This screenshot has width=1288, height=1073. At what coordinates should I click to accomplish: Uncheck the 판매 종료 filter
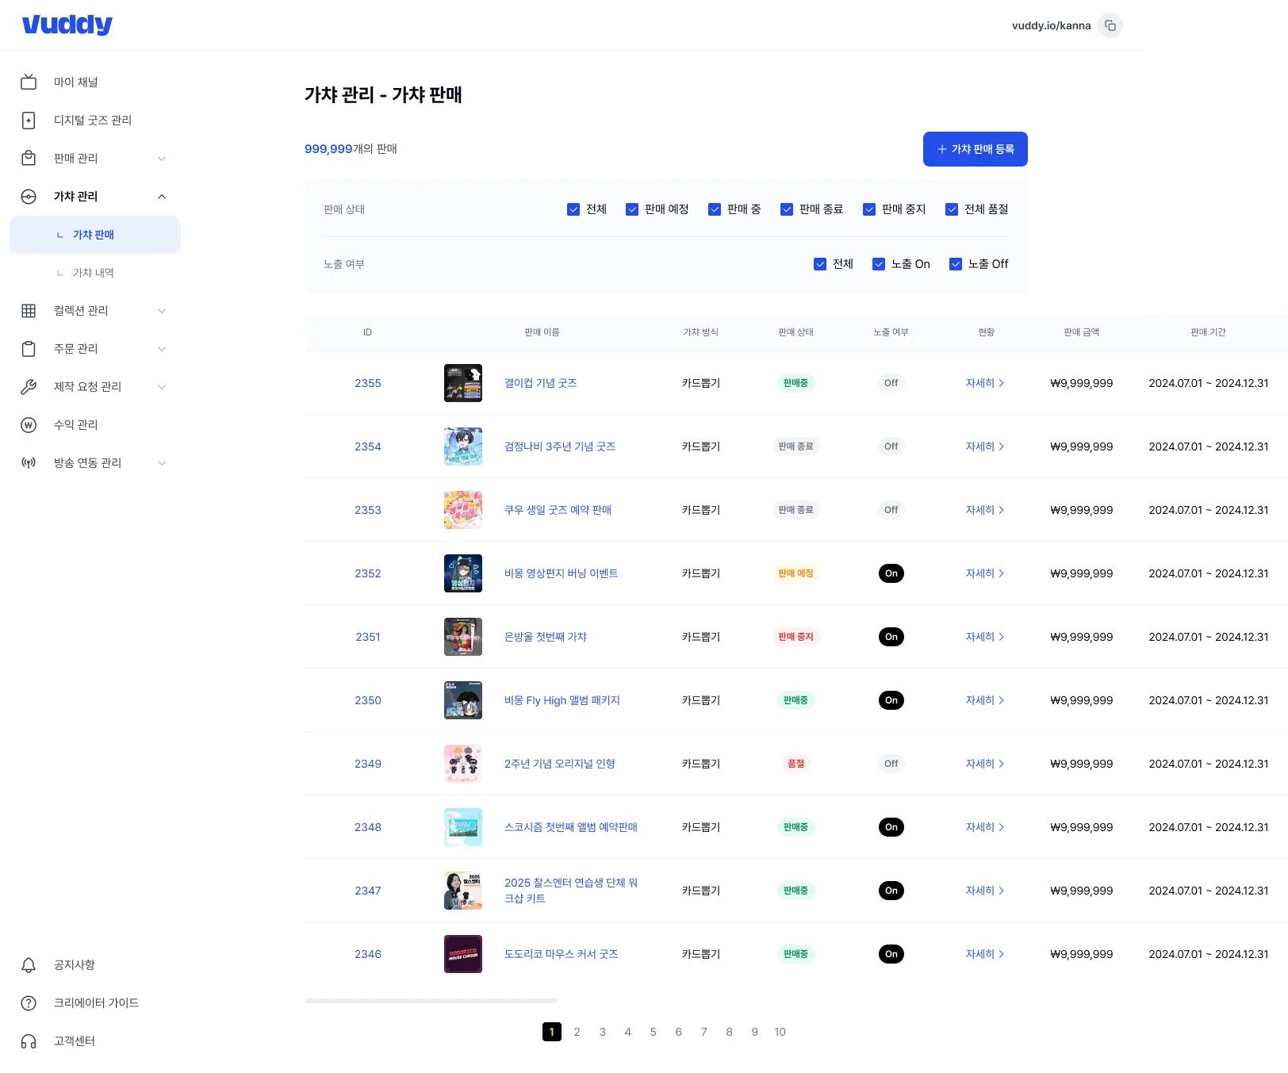(787, 209)
